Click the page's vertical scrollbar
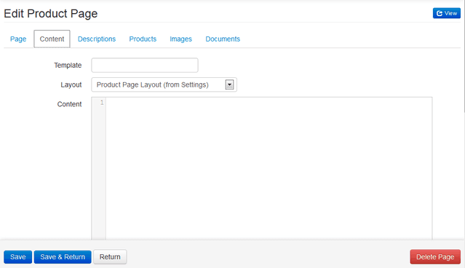Viewport: 465px width, 268px height. (464, 56)
